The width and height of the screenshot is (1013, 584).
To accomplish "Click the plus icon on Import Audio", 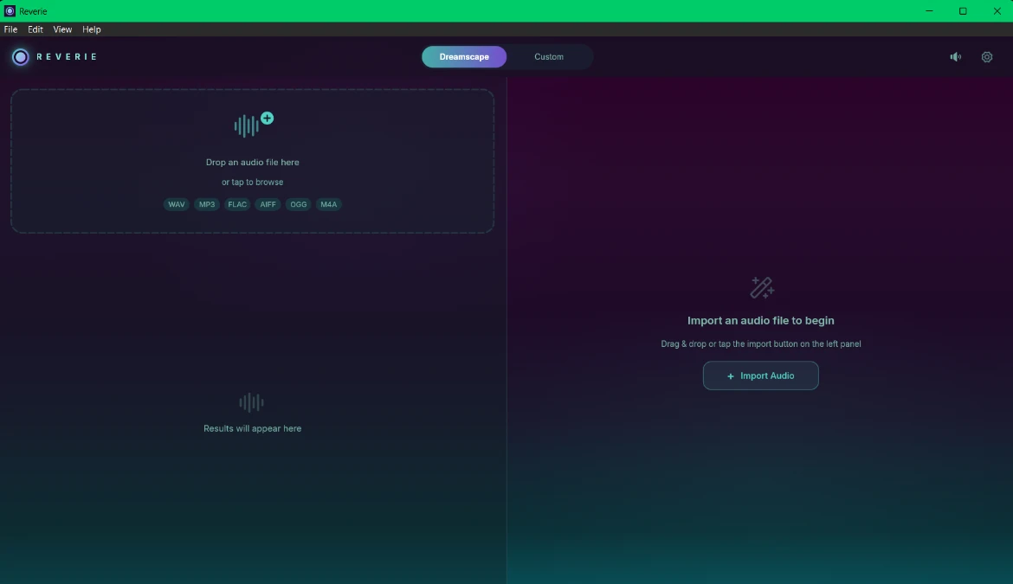I will click(x=731, y=376).
